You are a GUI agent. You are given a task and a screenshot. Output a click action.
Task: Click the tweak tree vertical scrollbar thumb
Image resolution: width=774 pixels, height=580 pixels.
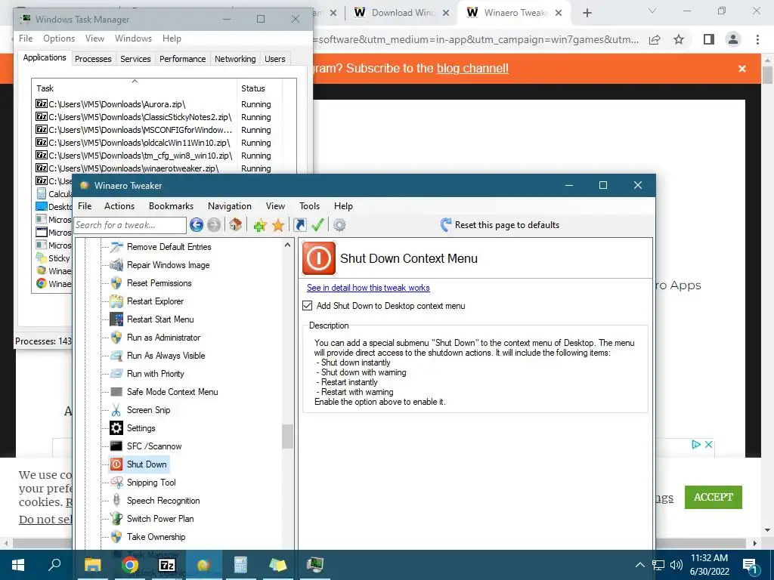[287, 436]
